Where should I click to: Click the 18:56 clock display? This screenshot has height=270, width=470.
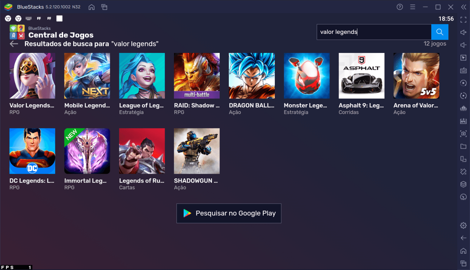coord(446,19)
